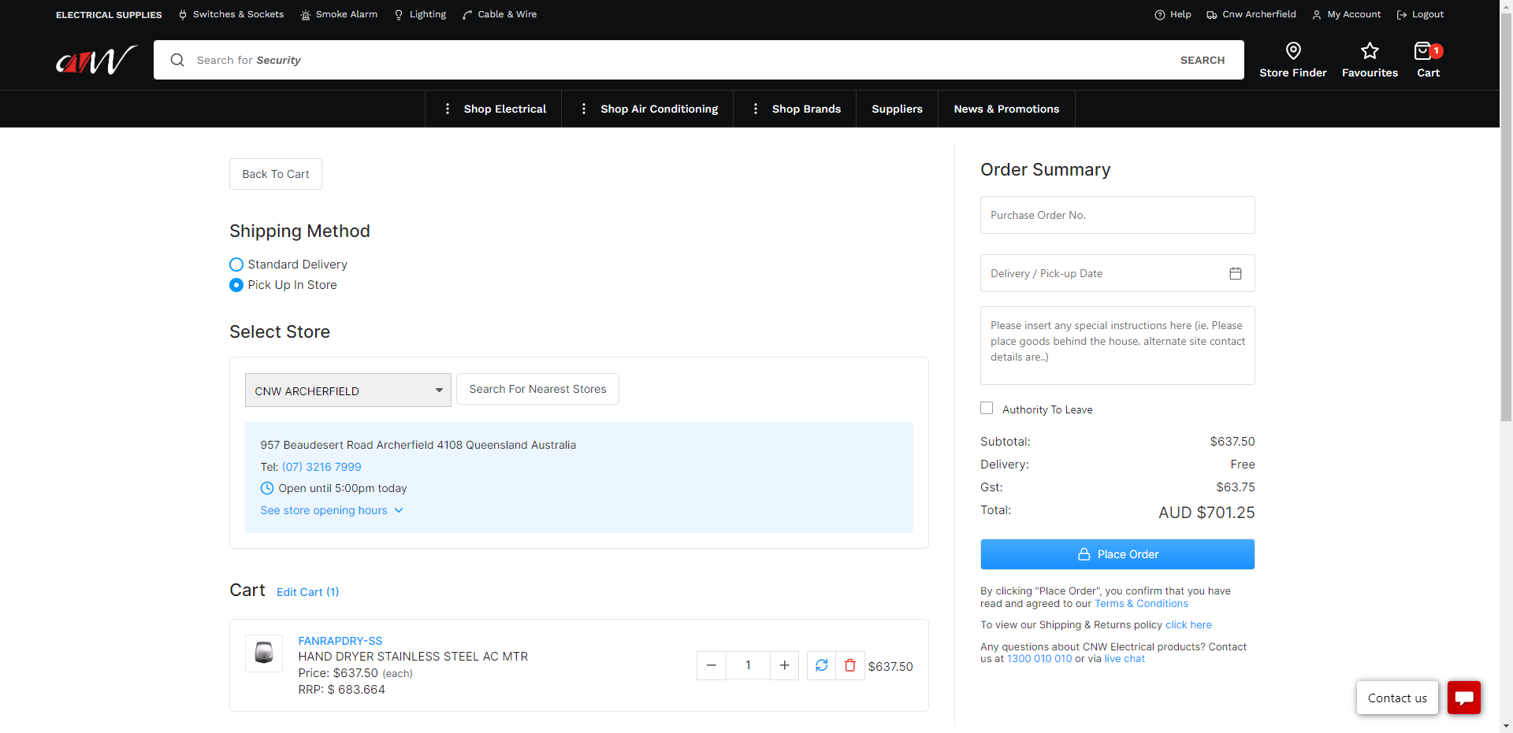Open Help in top bar
Viewport: 1513px width, 733px height.
coord(1173,14)
